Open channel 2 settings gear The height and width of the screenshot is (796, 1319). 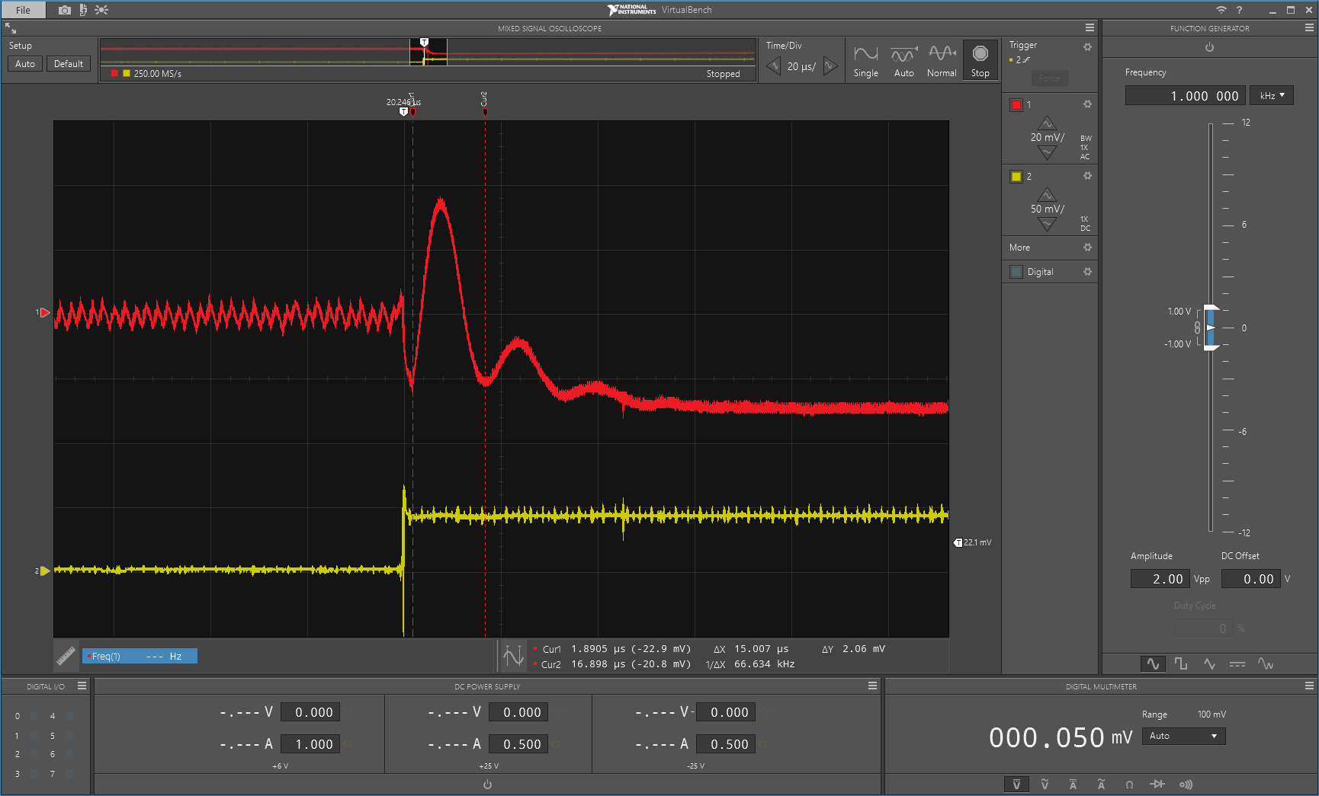pyautogui.click(x=1087, y=175)
